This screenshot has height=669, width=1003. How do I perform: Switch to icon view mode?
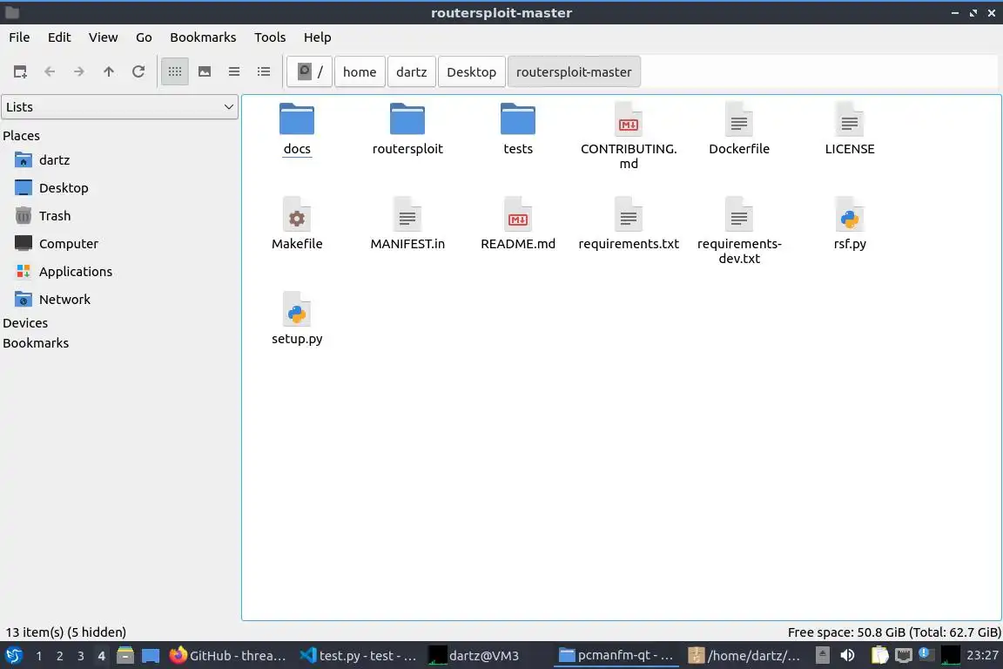(175, 71)
